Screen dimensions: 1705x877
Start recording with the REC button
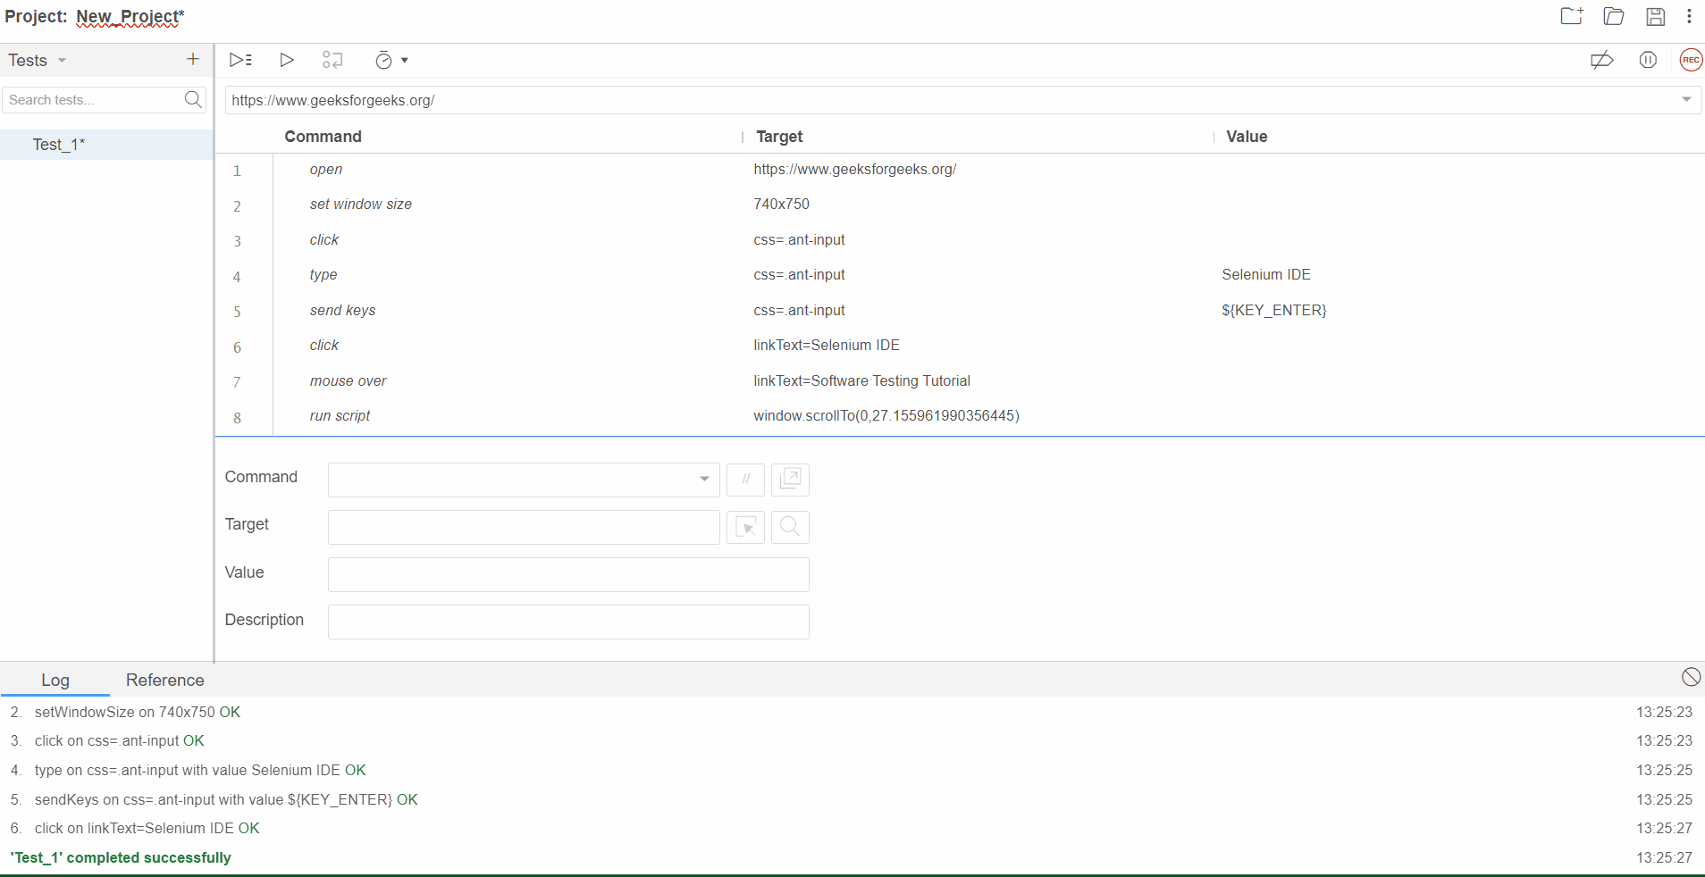[1691, 60]
